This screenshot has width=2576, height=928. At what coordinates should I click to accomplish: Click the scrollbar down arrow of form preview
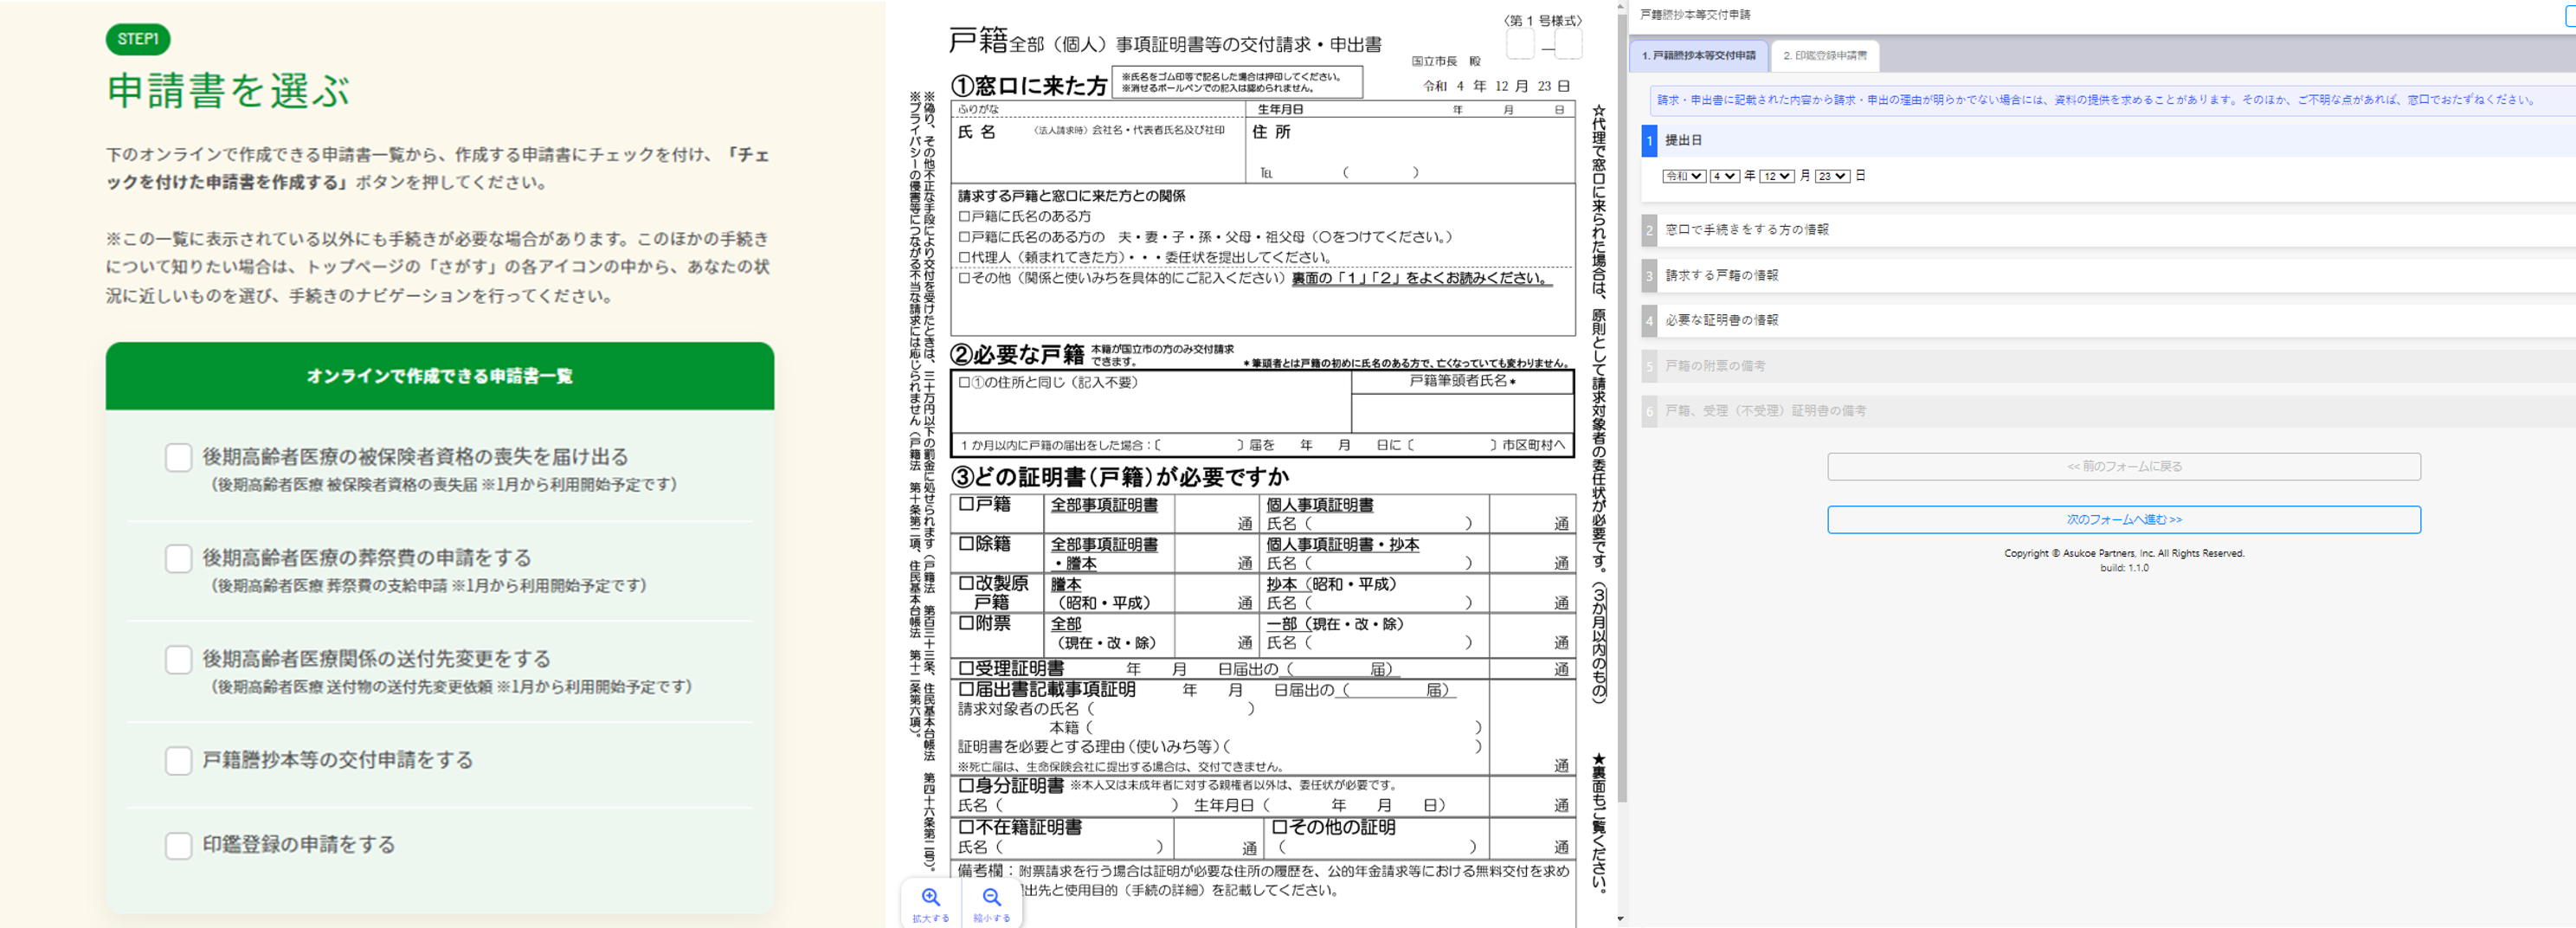(x=1620, y=919)
